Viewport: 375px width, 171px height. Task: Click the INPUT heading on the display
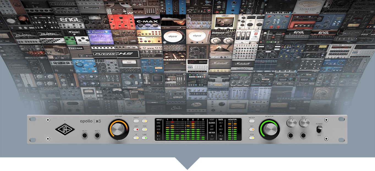pos(159,120)
